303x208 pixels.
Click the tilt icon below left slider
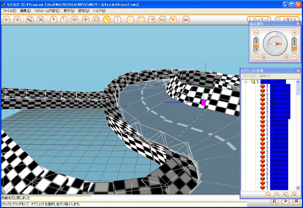(x=256, y=57)
